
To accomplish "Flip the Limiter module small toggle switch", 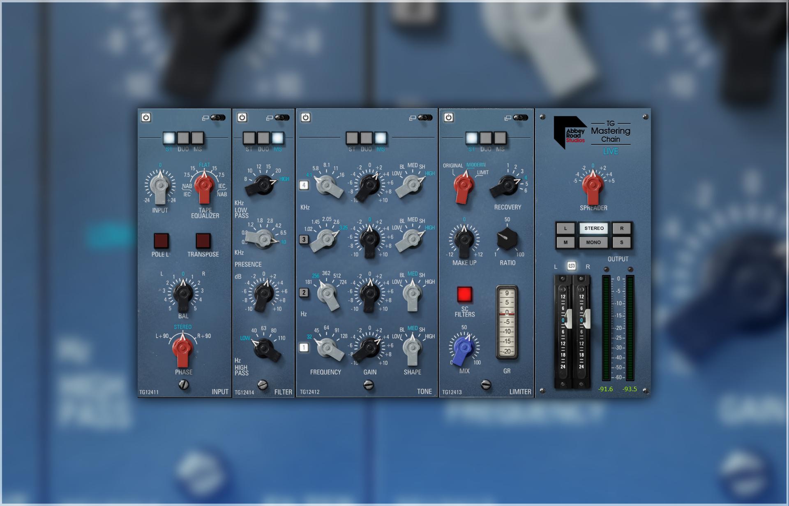I will pos(520,118).
